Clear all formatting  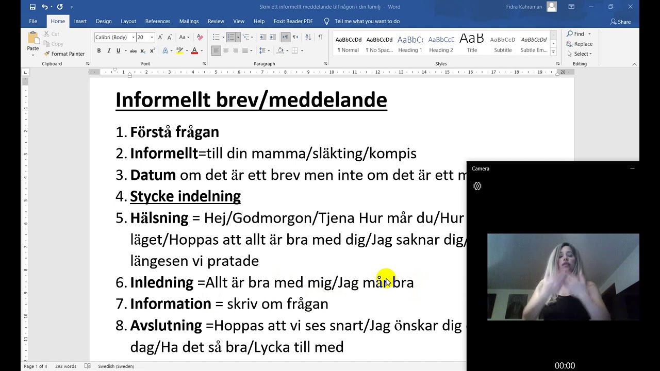pyautogui.click(x=200, y=37)
